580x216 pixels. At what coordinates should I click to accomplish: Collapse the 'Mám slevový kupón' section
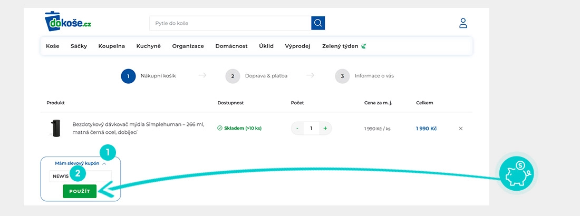point(80,163)
